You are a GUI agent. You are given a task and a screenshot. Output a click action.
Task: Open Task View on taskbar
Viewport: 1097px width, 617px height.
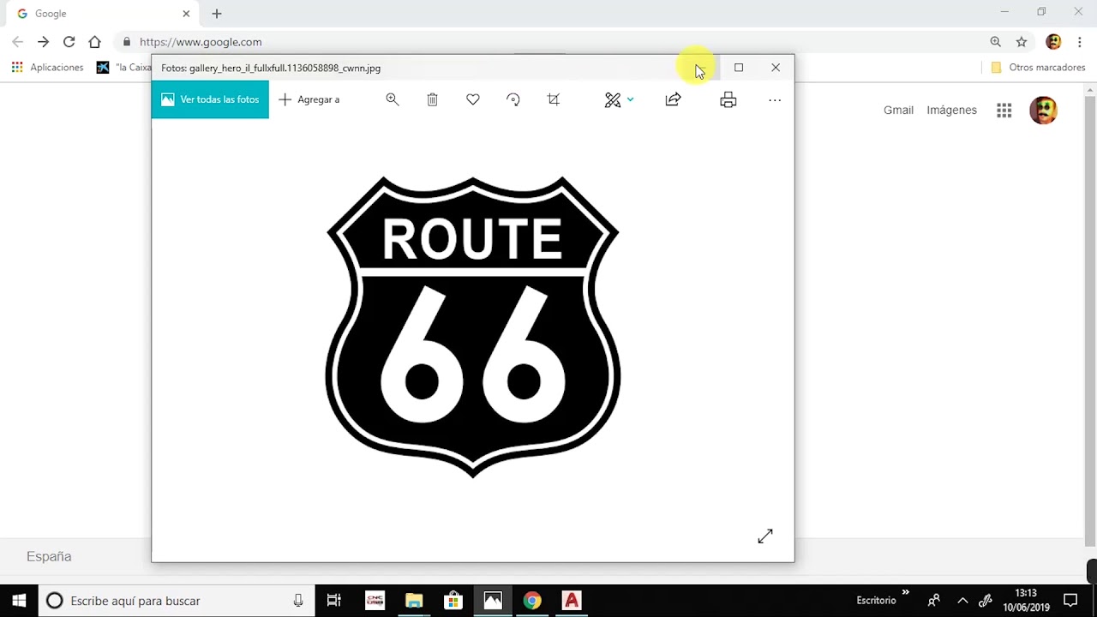coord(333,601)
